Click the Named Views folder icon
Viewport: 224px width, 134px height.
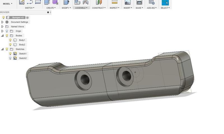[x=7, y=27]
